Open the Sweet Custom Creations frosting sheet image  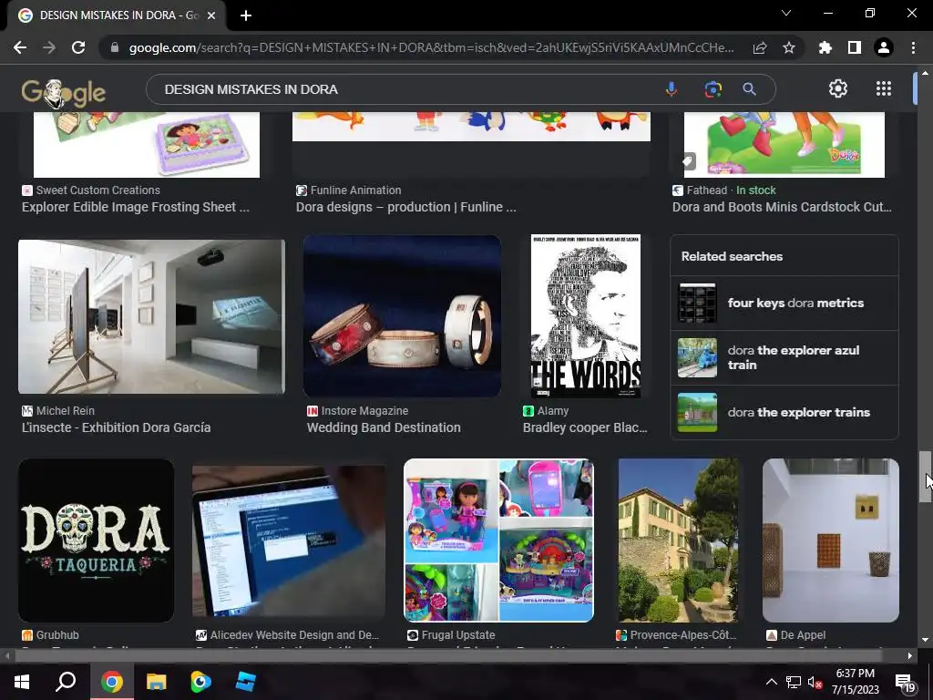click(147, 145)
